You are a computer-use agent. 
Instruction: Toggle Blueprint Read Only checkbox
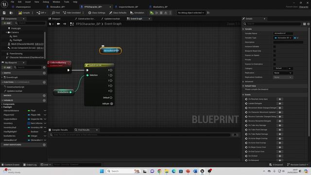point(275,51)
